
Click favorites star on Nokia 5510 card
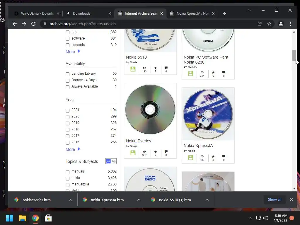[155, 68]
